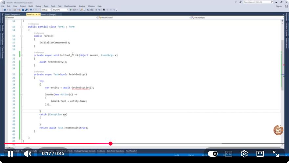The image size is (289, 163).
Task: Click the return await Task.FromResult line
Action: tap(64, 128)
